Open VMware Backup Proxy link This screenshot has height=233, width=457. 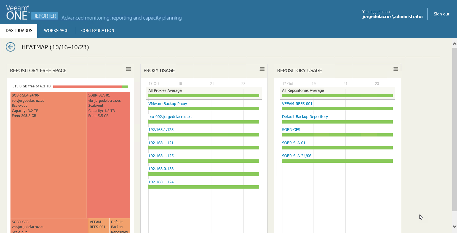click(168, 104)
